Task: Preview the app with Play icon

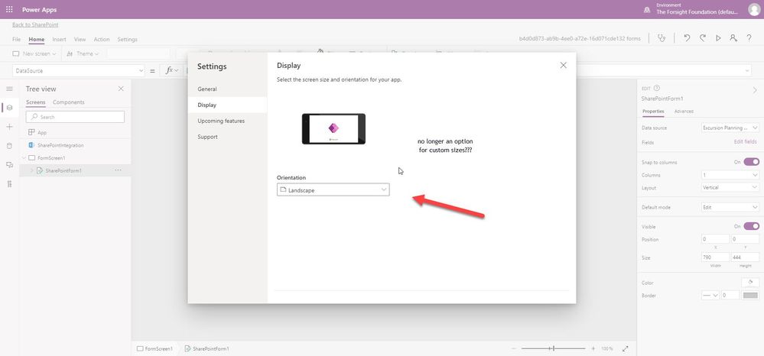Action: pyautogui.click(x=718, y=38)
